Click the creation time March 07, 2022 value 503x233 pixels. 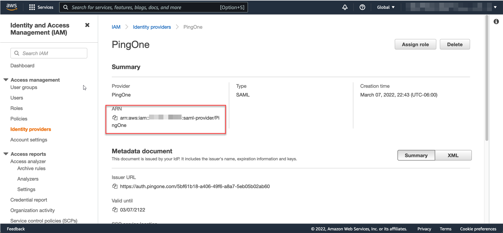(399, 95)
